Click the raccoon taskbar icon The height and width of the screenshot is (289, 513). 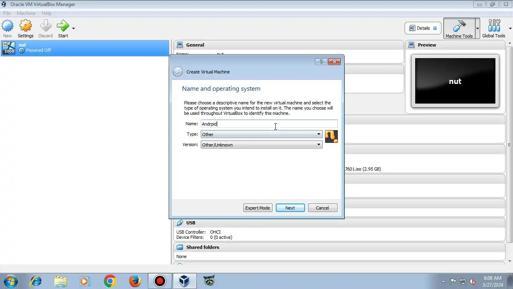tap(209, 281)
